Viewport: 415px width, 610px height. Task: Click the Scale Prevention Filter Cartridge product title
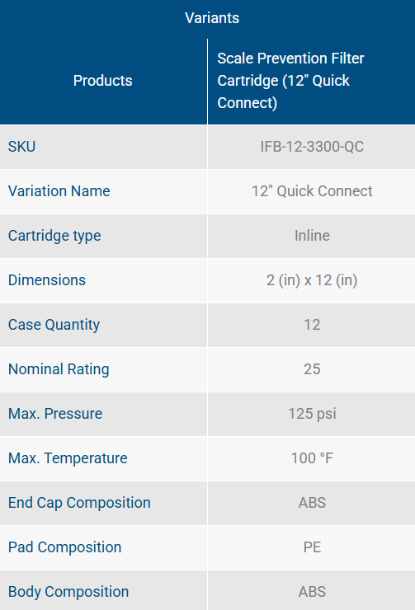click(290, 81)
